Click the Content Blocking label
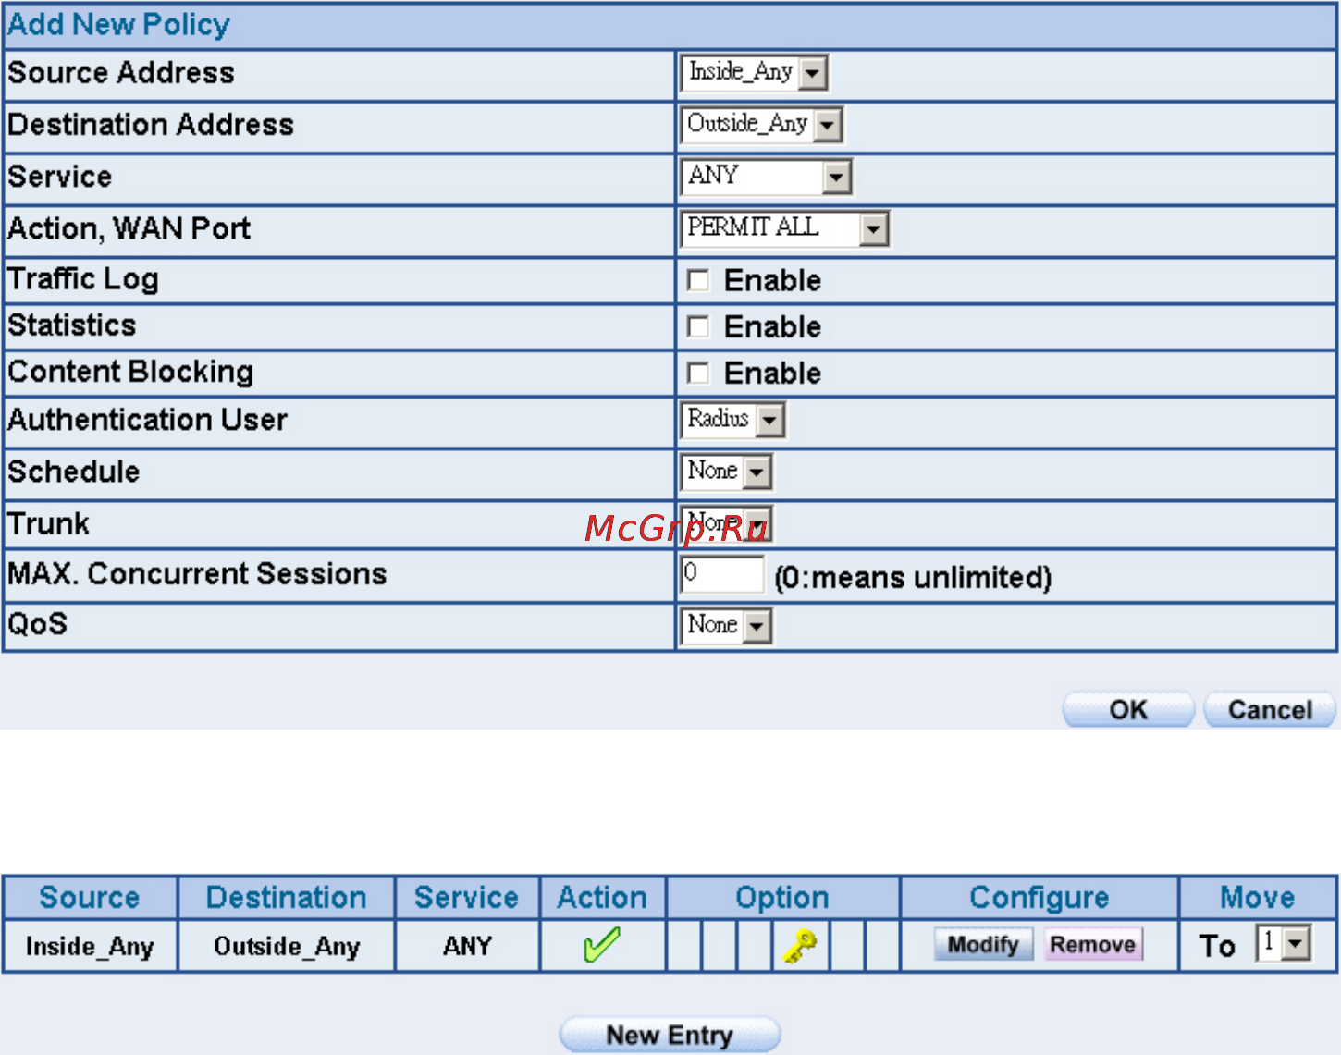The height and width of the screenshot is (1055, 1341). [130, 372]
